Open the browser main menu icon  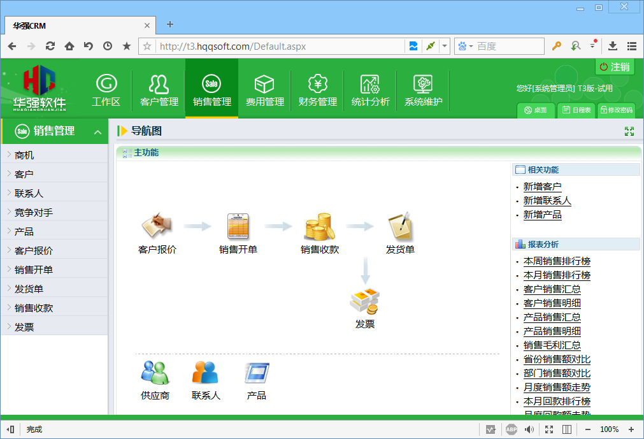click(632, 47)
